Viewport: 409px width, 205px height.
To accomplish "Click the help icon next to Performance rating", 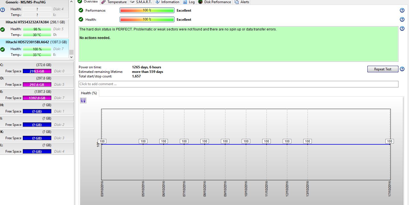I will 402,11.
